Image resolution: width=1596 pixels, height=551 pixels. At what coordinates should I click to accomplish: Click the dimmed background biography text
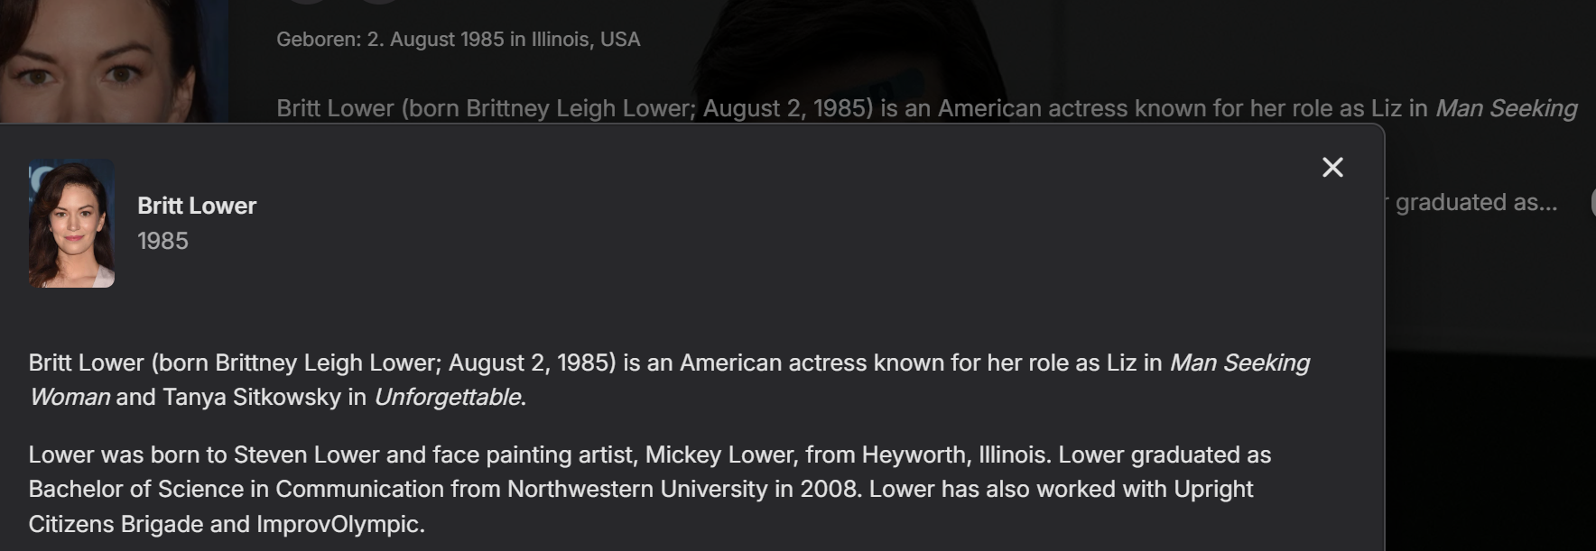point(812,108)
